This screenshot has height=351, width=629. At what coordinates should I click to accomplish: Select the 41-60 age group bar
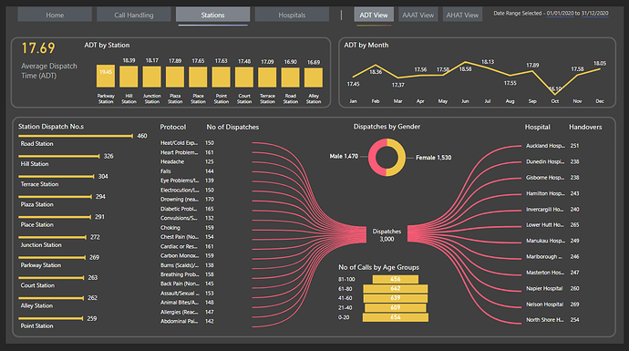(395, 298)
